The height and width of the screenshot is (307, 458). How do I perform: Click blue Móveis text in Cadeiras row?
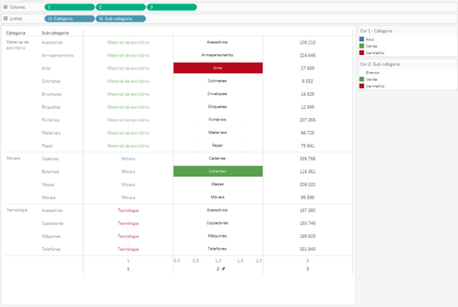[128, 158]
